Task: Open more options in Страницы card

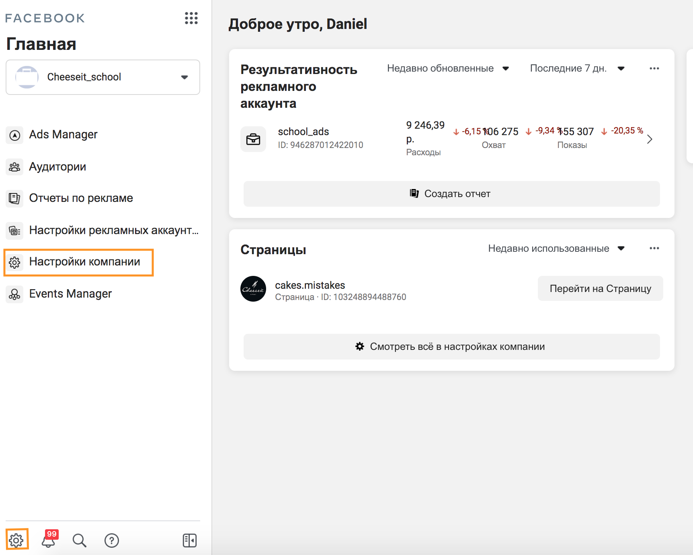Action: point(654,248)
